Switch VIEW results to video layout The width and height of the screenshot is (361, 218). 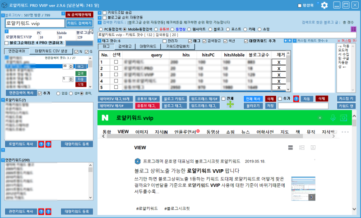point(313,148)
